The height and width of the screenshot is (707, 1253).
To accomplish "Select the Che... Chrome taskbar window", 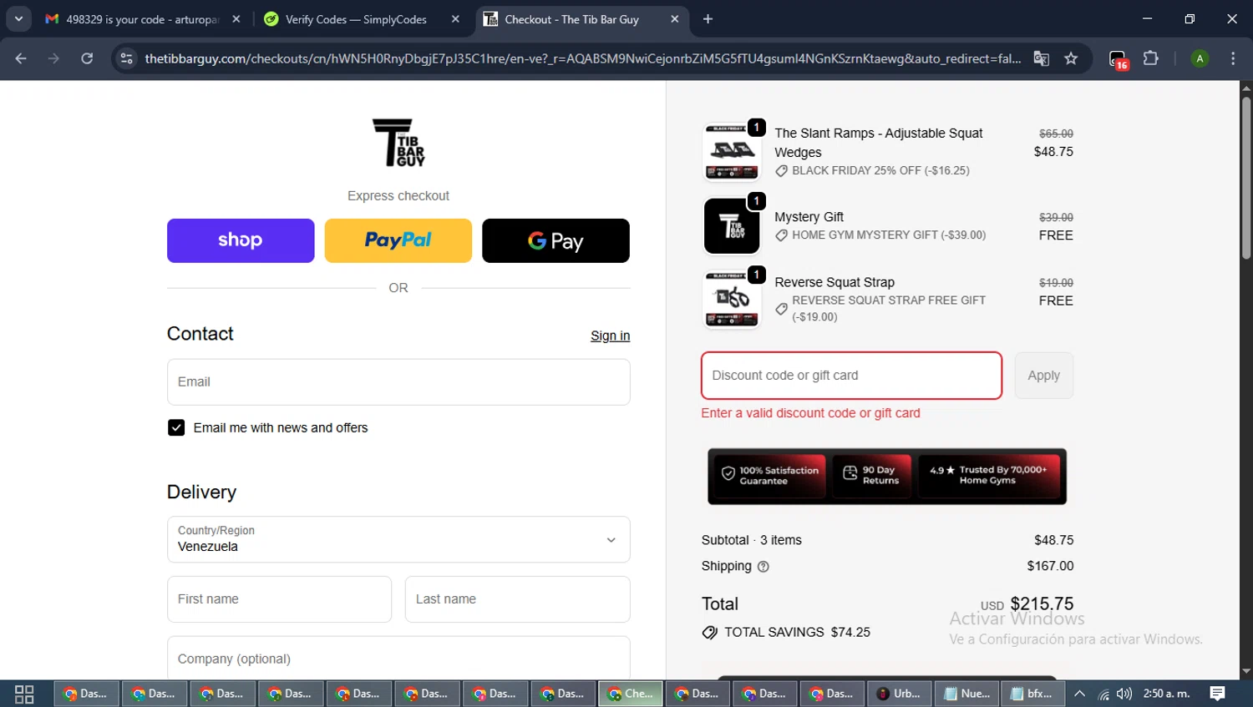I will [631, 694].
